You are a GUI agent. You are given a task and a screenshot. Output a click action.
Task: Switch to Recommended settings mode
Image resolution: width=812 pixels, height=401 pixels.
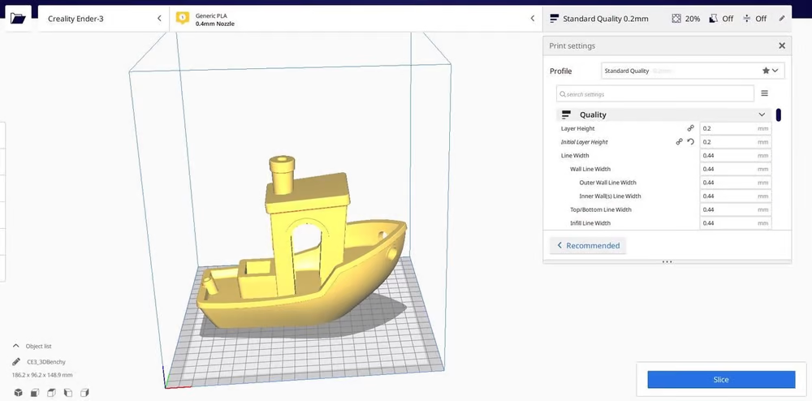click(587, 245)
